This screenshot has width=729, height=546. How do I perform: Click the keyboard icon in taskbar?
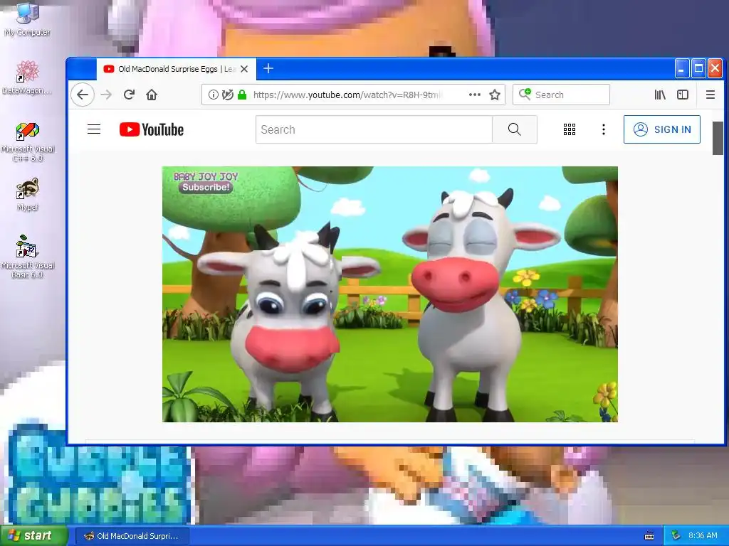click(649, 536)
